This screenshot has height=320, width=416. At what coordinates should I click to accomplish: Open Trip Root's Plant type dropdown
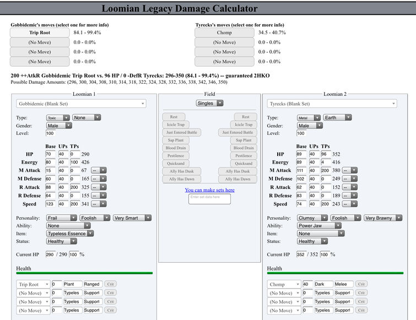[73, 284]
